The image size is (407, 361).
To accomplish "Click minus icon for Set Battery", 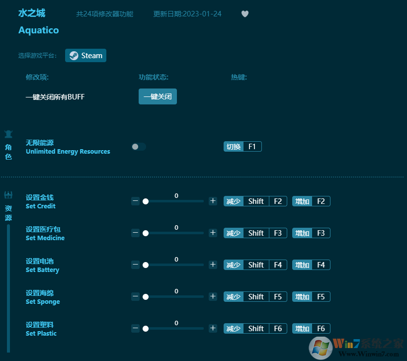I will click(x=135, y=265).
